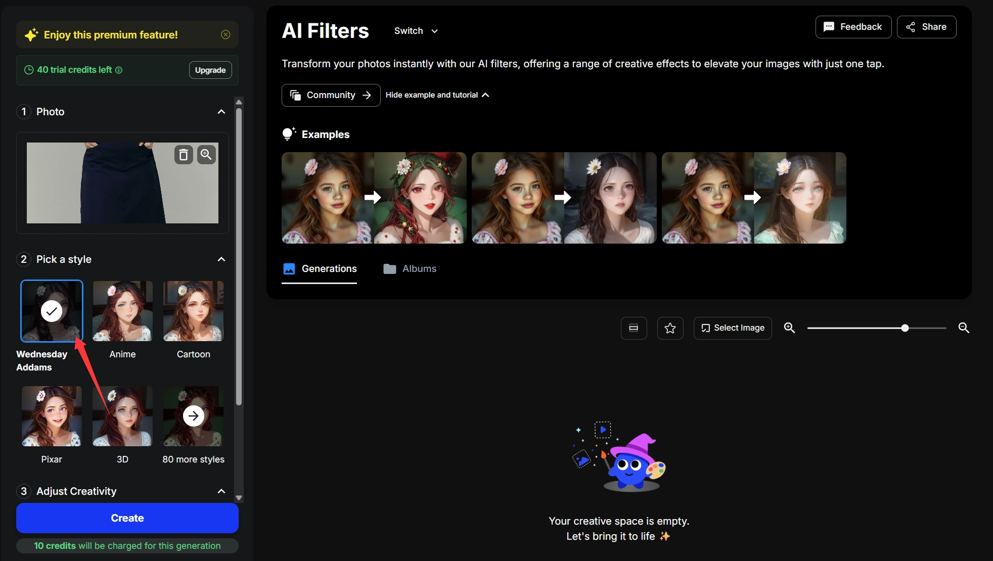Screen dimensions: 993x561
Task: Open the Generations tab
Action: click(319, 269)
